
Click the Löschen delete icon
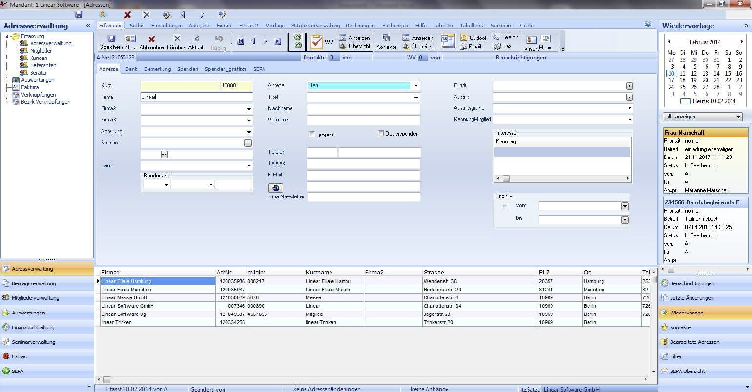[177, 39]
